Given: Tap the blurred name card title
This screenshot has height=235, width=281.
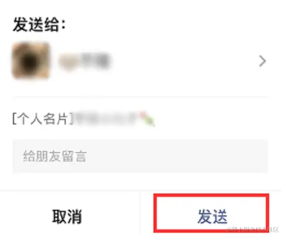Looking at the screenshot, I should 107,119.
